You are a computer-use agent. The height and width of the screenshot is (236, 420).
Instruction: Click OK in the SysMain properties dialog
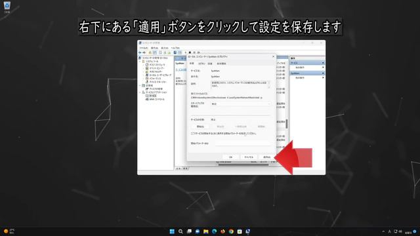[x=230, y=157]
